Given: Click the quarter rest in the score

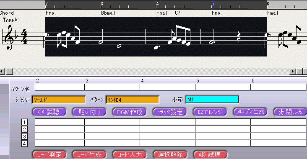Looking at the screenshot, I should 239,36.
